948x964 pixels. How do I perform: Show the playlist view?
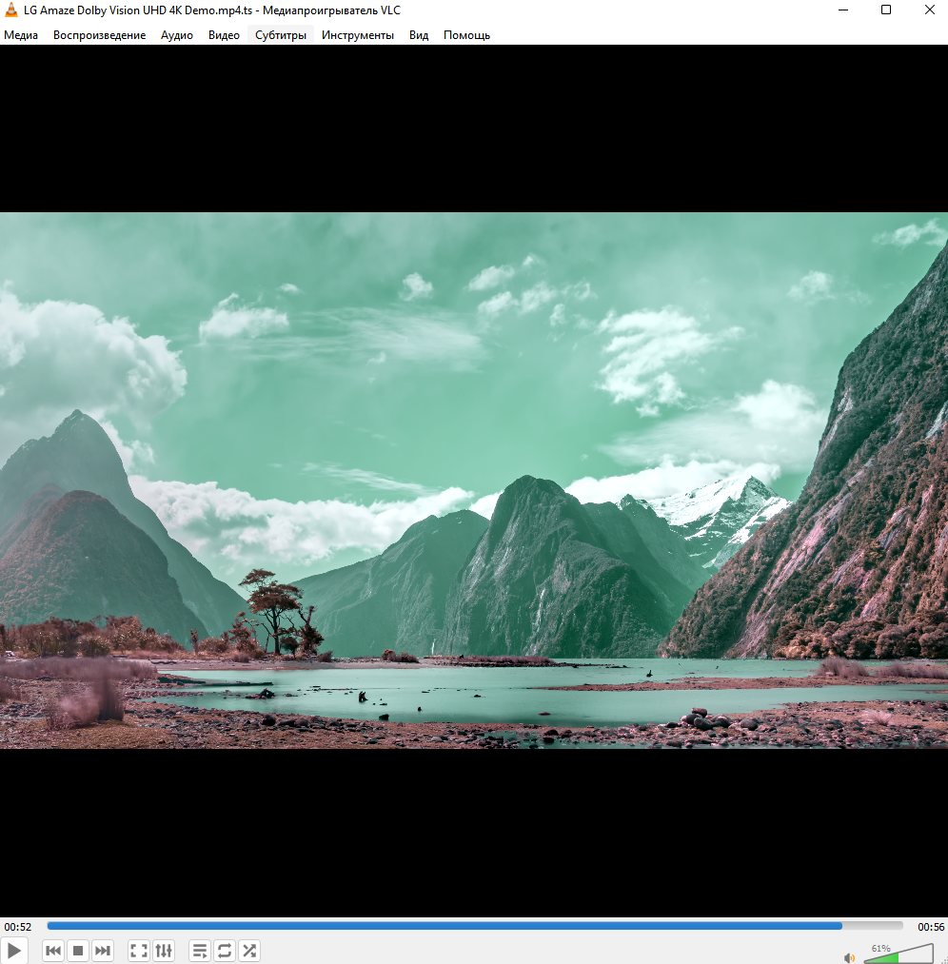point(200,951)
